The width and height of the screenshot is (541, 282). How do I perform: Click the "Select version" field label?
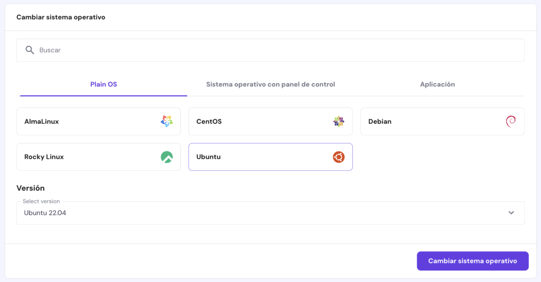[x=41, y=201]
